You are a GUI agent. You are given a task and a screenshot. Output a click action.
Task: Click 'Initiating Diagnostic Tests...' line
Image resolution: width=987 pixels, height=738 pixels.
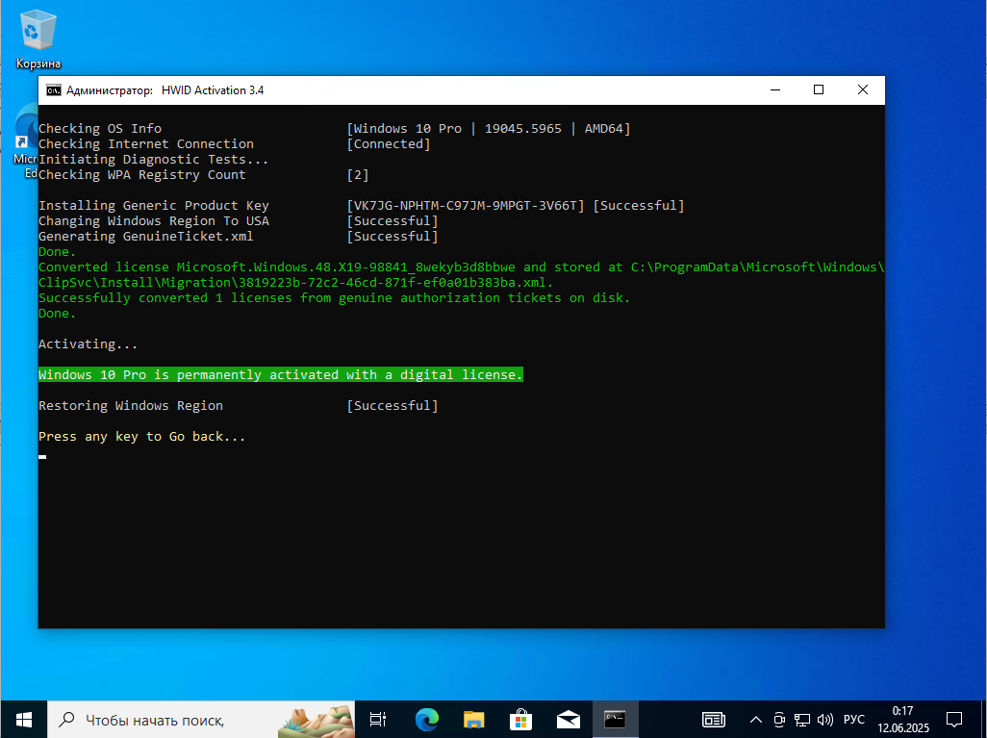(154, 160)
